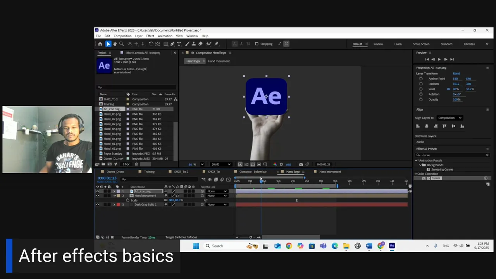Expand the Dark Gray Solid 1 layer
Screen dimensions: 496x279
[x=114, y=205]
